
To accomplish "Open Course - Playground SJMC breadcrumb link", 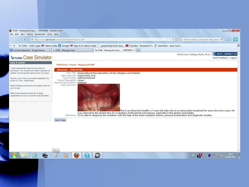I will (82, 65).
